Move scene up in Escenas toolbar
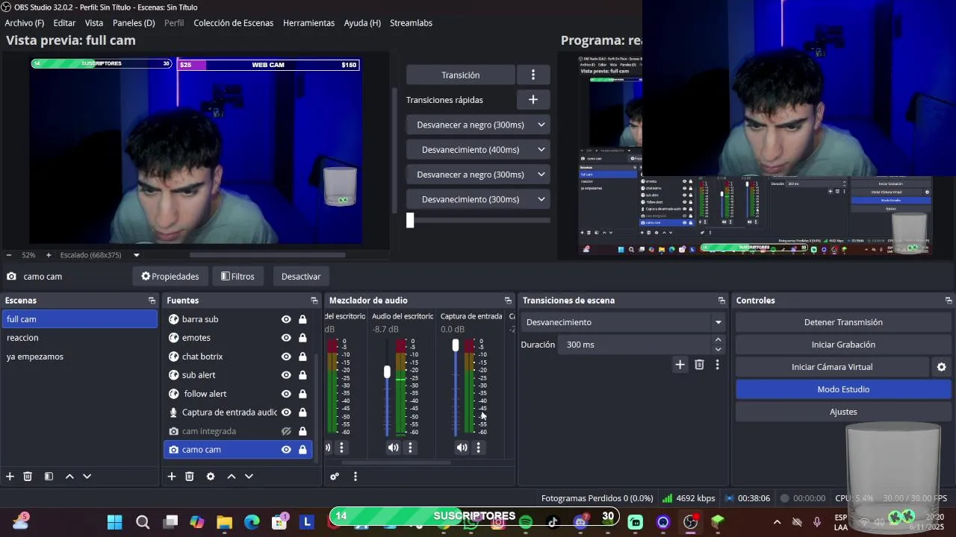This screenshot has width=956, height=537. [69, 476]
